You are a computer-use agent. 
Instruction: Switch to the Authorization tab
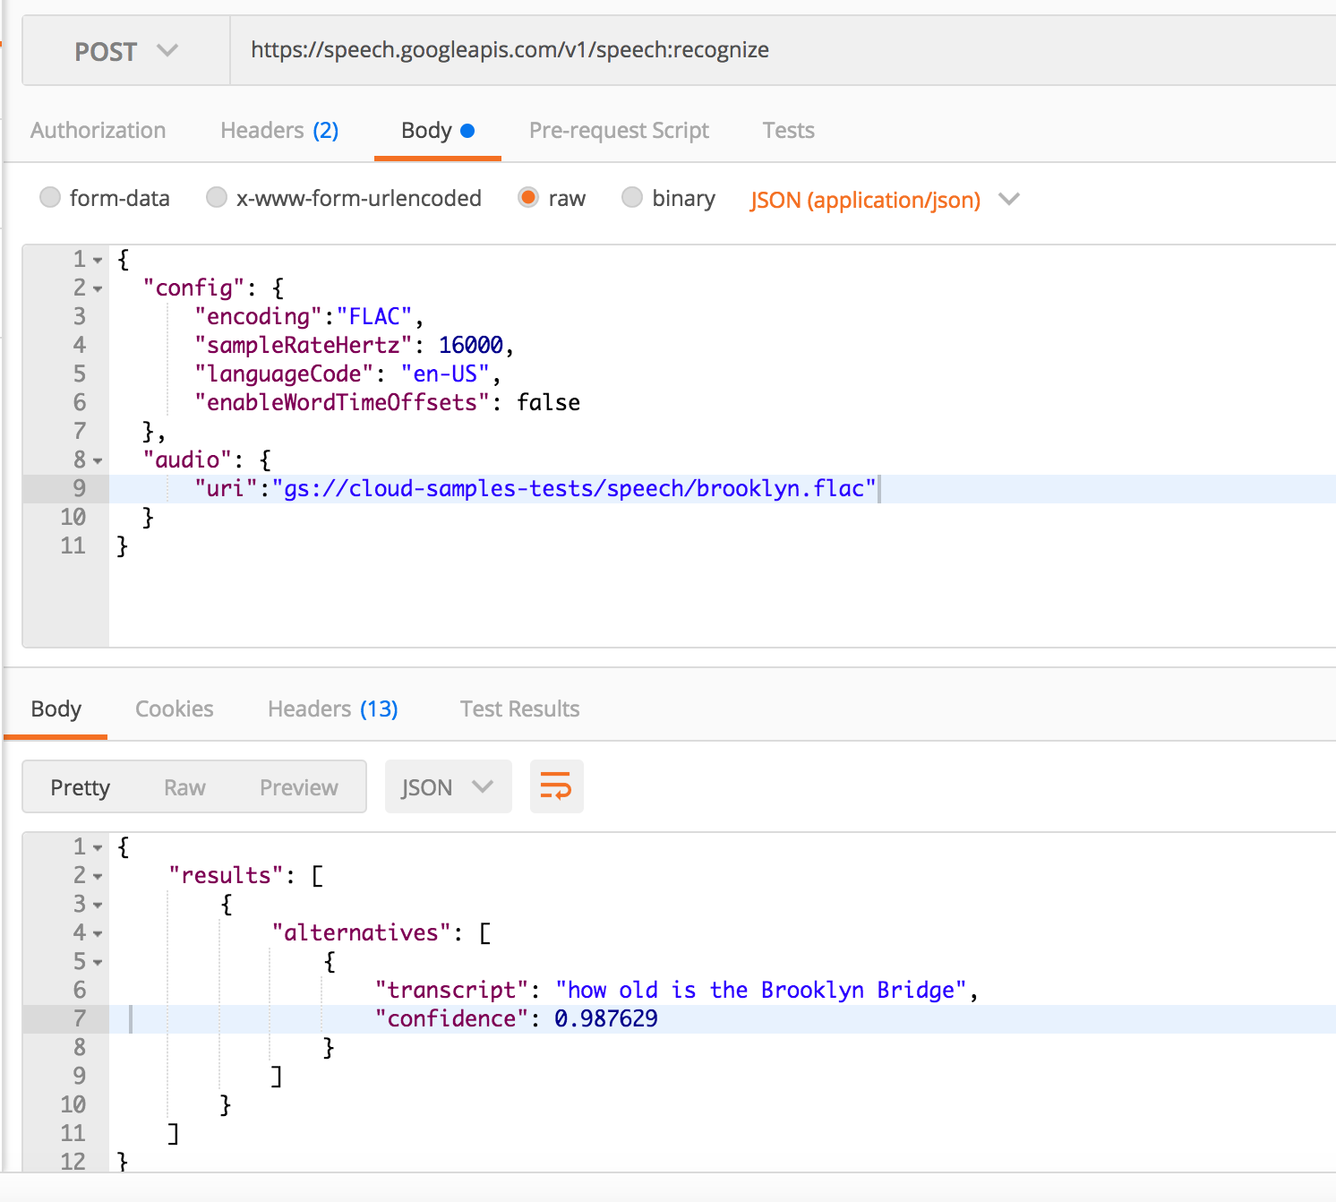98,131
